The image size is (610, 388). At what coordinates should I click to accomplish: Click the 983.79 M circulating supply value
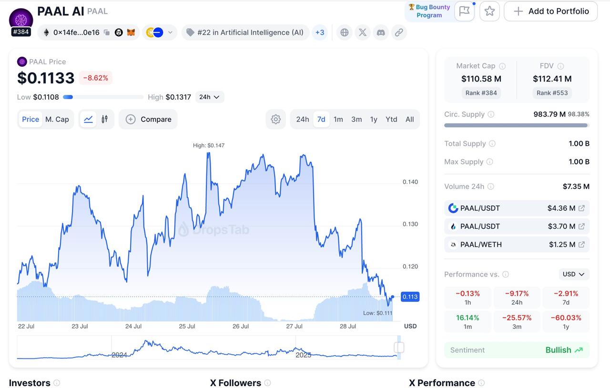549,114
